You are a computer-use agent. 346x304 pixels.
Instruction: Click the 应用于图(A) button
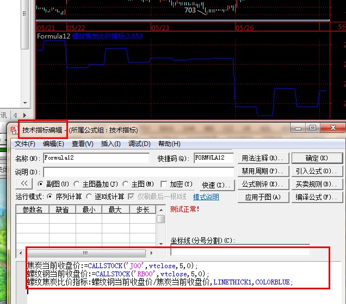[x=263, y=197]
